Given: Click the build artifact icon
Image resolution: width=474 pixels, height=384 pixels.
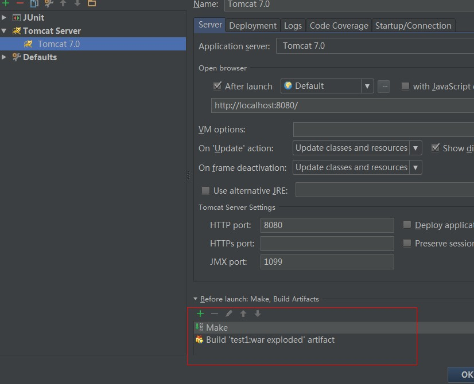Looking at the screenshot, I should pyautogui.click(x=200, y=340).
